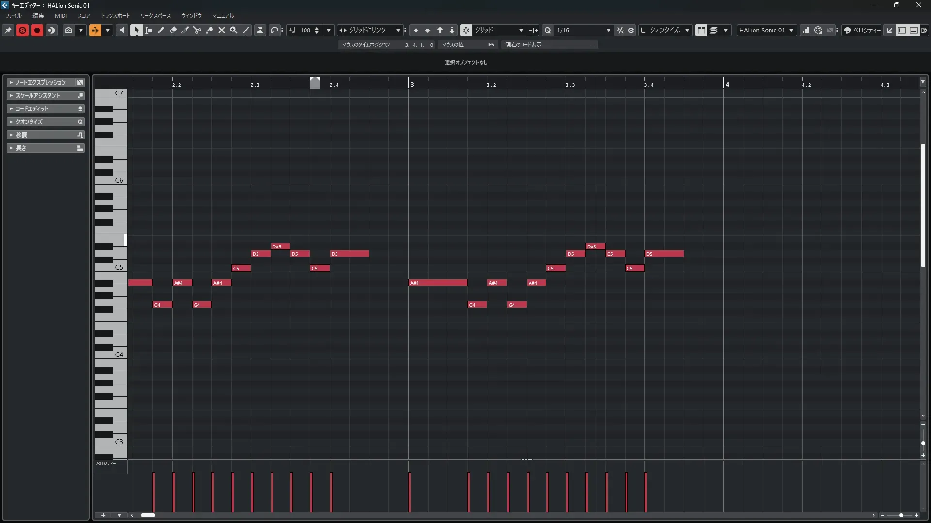Choose the Zoom magnifier tool
The width and height of the screenshot is (931, 523).
click(x=234, y=30)
